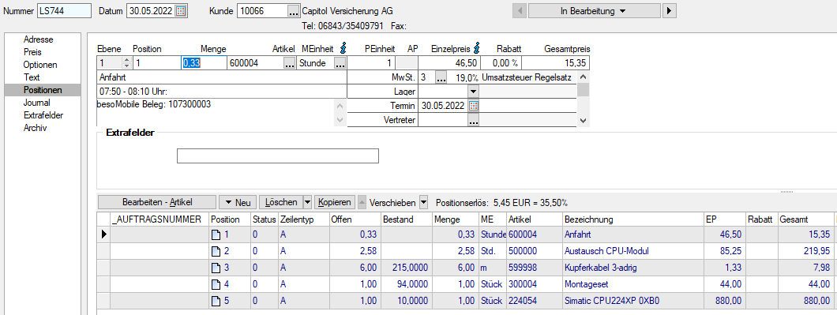Open Kunde lookup ellipsis button
This screenshot has width=837, height=315.
294,11
